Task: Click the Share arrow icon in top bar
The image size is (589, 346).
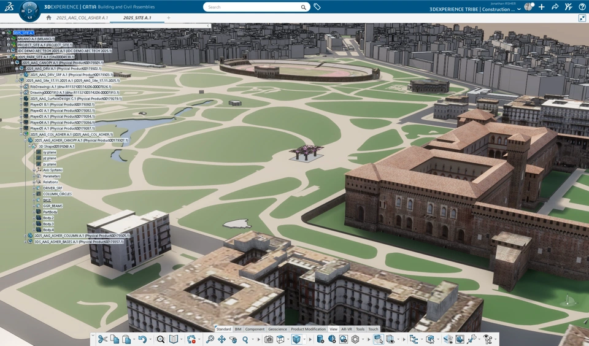Action: coord(555,7)
